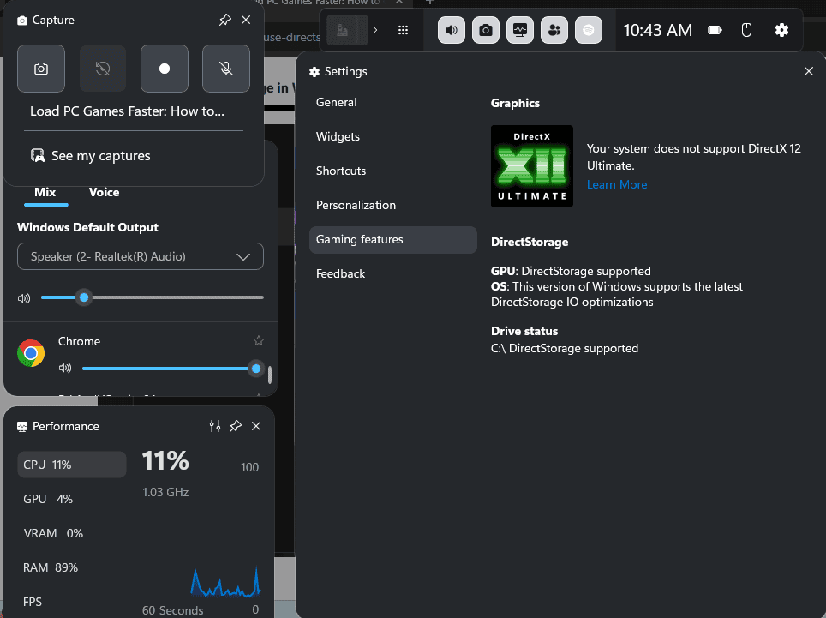826x618 pixels.
Task: Follow the Learn More link for DirectX 12 Ultimate
Action: coord(617,184)
